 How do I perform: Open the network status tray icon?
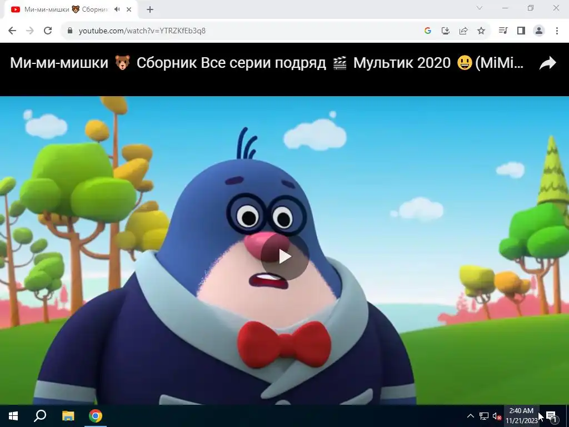(x=484, y=416)
